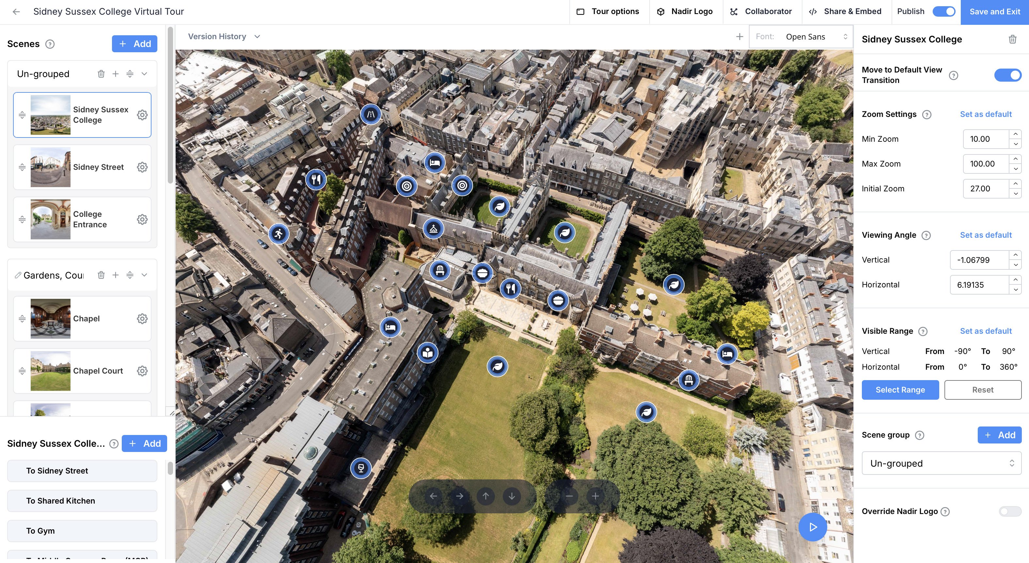This screenshot has width=1029, height=563.
Task: Delete the Un-grouped group via its trash icon
Action: 101,74
